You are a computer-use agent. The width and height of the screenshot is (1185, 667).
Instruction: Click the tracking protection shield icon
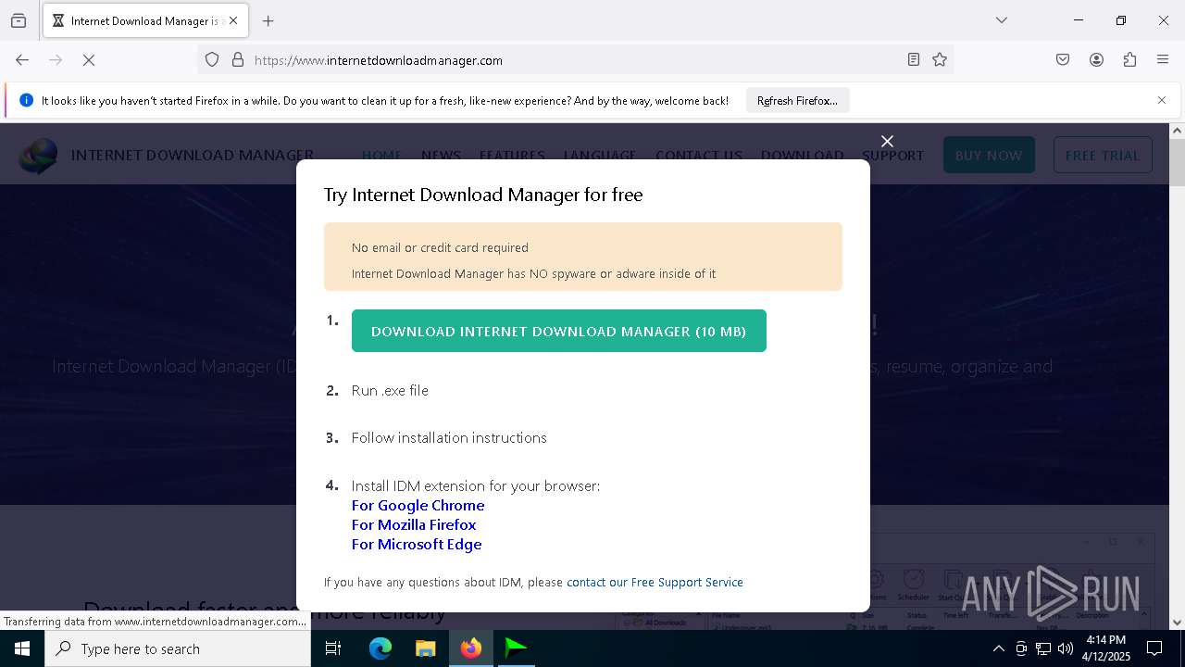click(x=212, y=60)
